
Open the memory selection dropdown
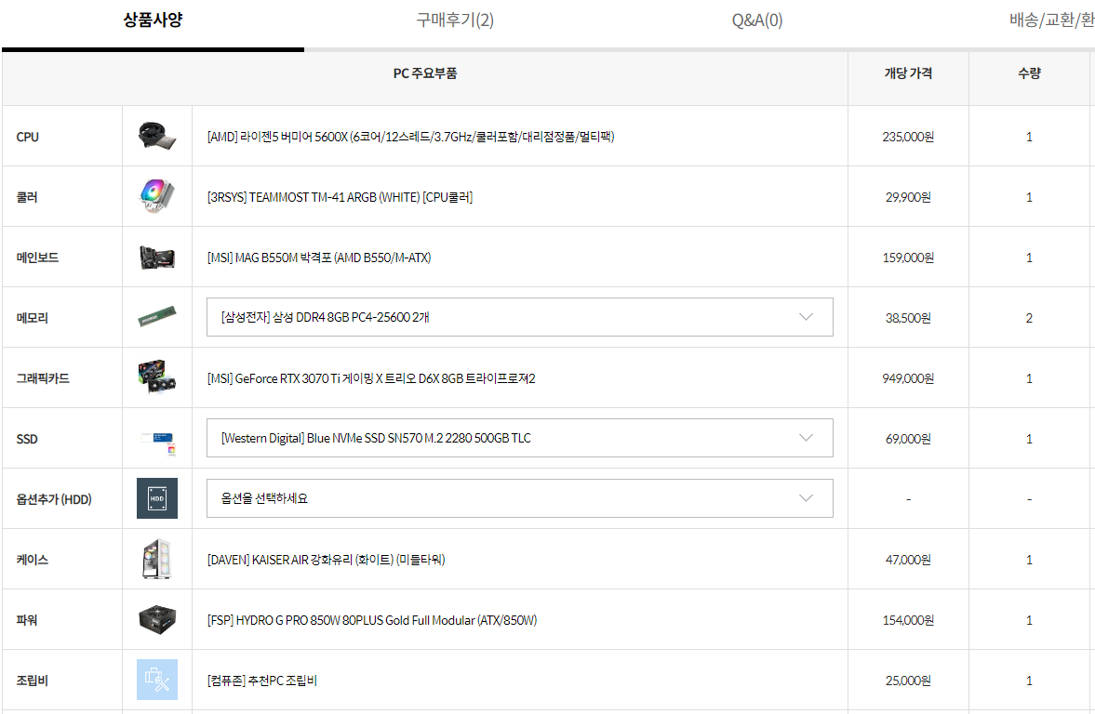tap(519, 317)
